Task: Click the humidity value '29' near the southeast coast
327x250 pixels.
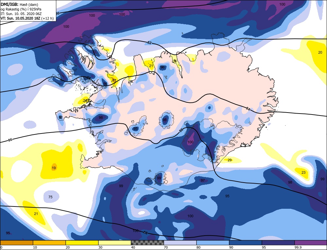Action: (x=230, y=160)
